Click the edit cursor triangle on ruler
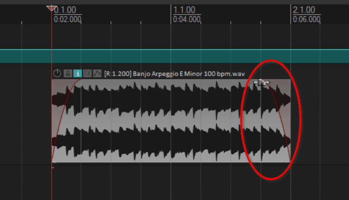This screenshot has height=200, width=349. (52, 9)
